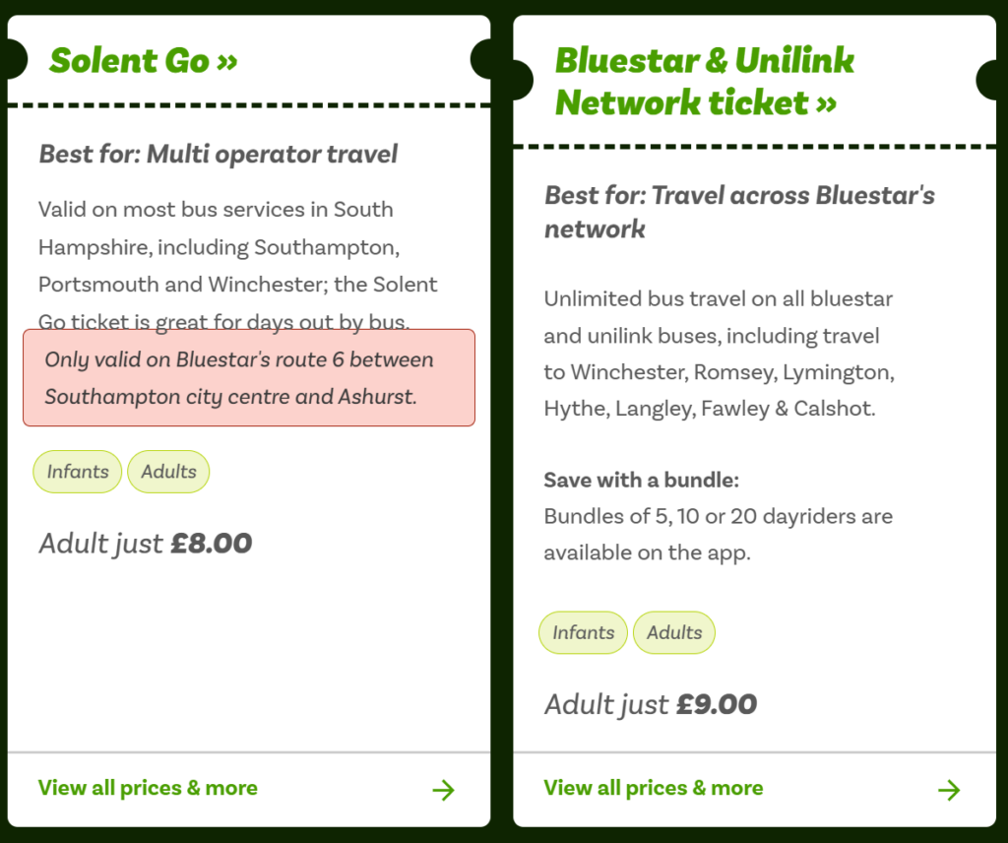Select the Adults tag on the Solent Go card
1008x843 pixels.
(x=168, y=472)
